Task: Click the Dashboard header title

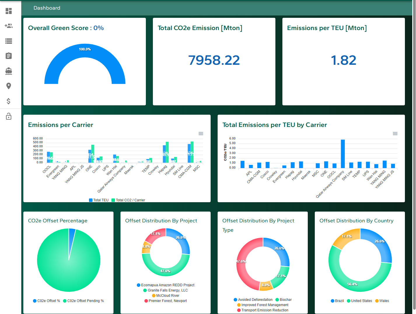Action: (x=47, y=8)
